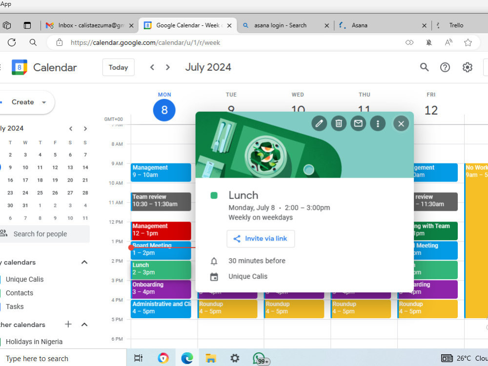Open the Create event button

[23, 102]
